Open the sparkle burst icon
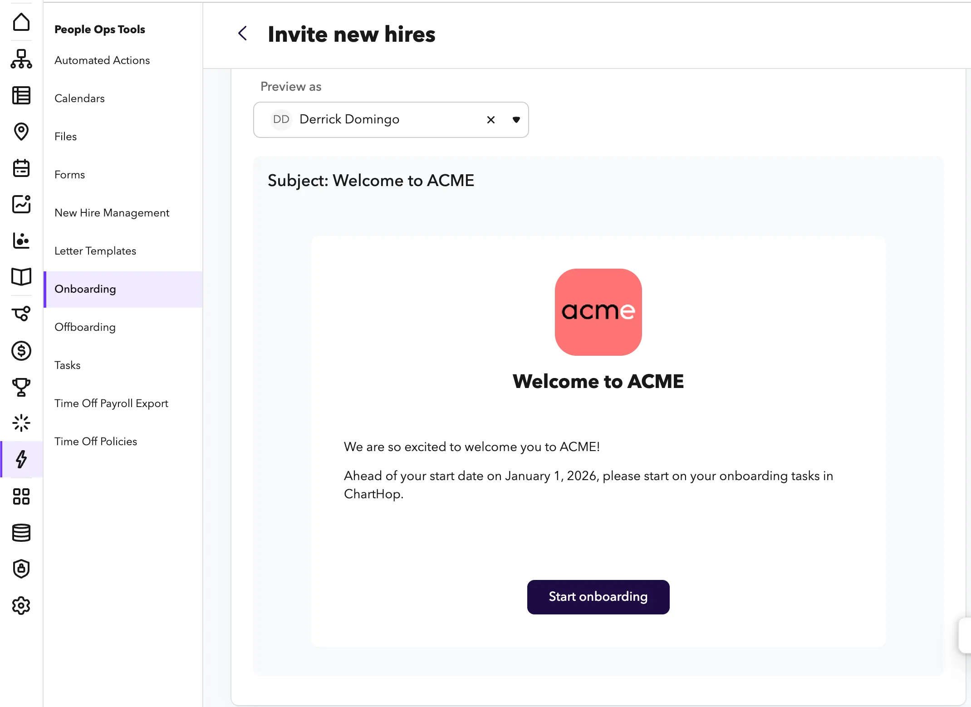971x707 pixels. [21, 423]
